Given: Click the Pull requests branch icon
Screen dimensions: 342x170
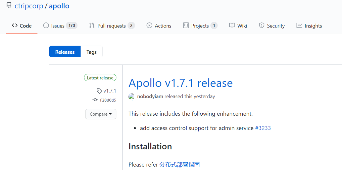Looking at the screenshot, I should pos(92,25).
